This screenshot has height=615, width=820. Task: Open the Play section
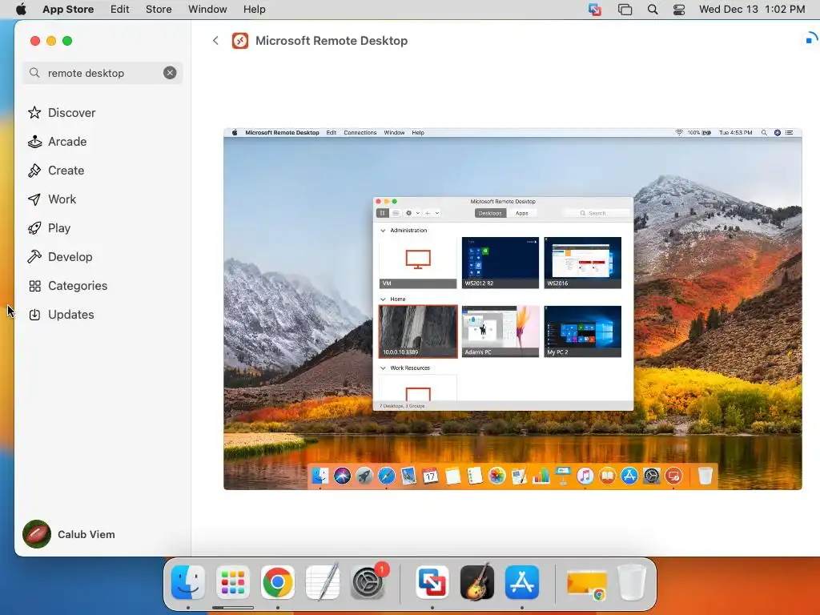point(49,227)
